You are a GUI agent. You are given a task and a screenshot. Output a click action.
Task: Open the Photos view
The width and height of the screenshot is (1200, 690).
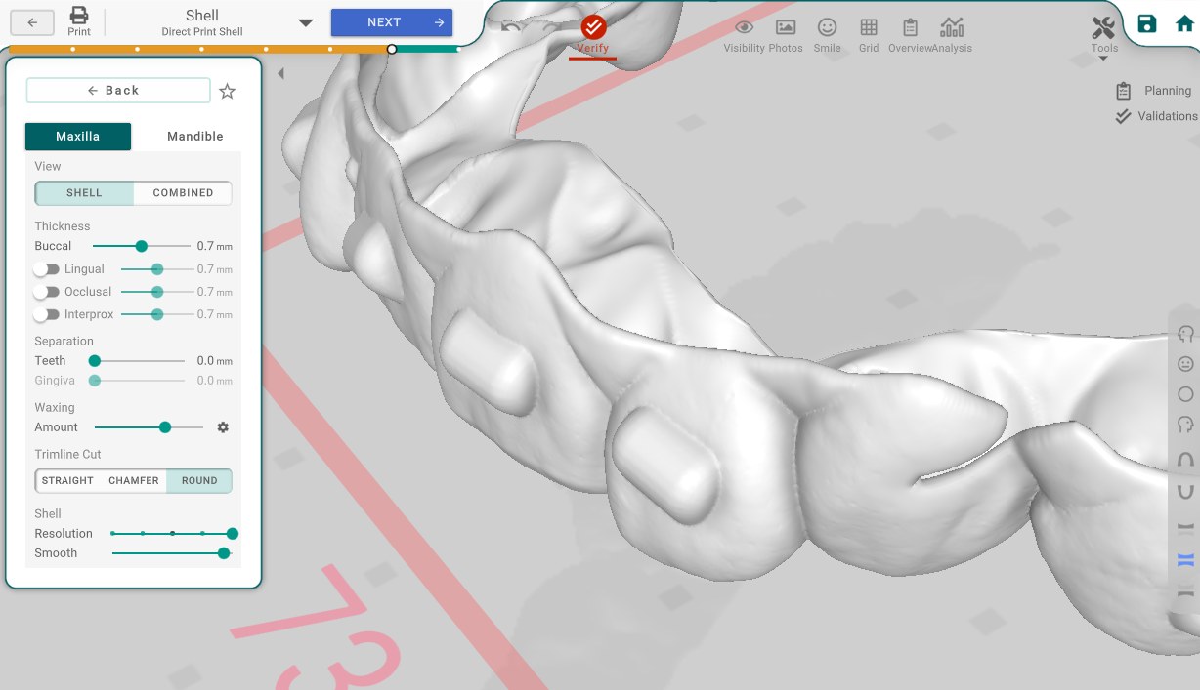785,27
